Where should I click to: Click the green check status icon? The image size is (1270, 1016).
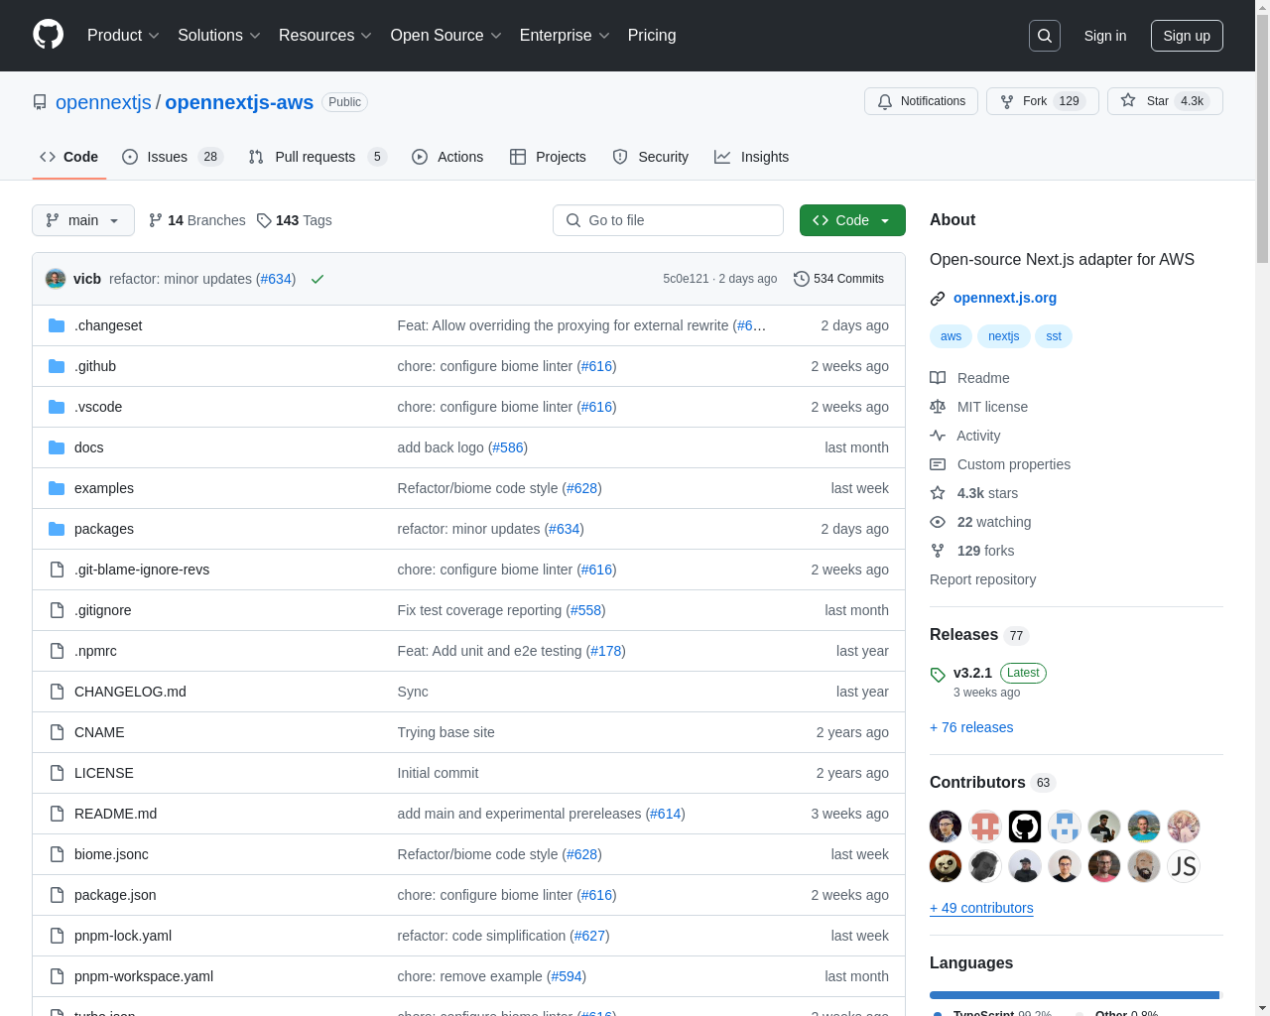tap(317, 279)
